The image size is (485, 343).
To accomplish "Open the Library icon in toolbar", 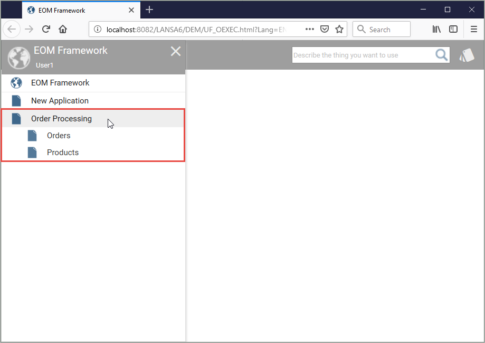I will 436,30.
